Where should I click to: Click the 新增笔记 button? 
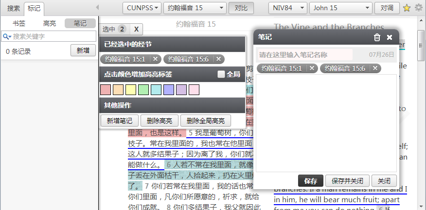point(120,121)
